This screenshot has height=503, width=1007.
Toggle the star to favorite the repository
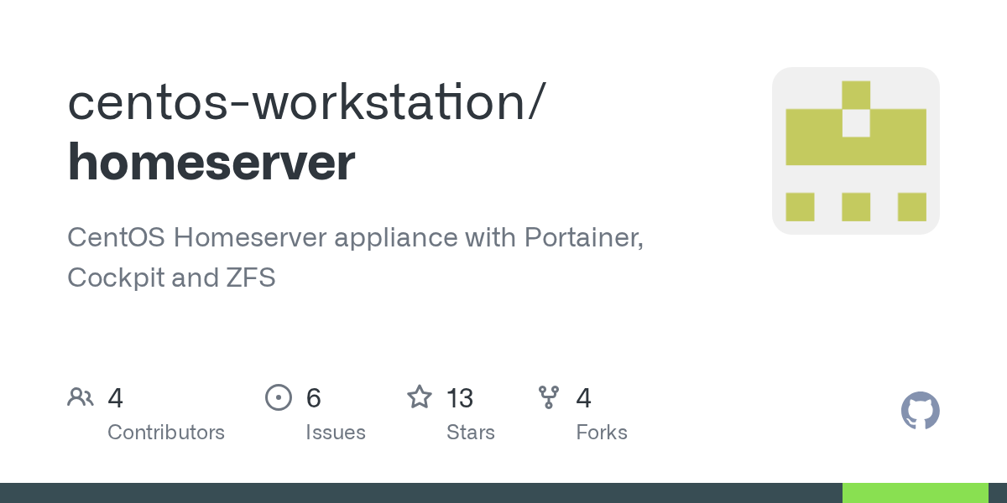[x=419, y=397]
